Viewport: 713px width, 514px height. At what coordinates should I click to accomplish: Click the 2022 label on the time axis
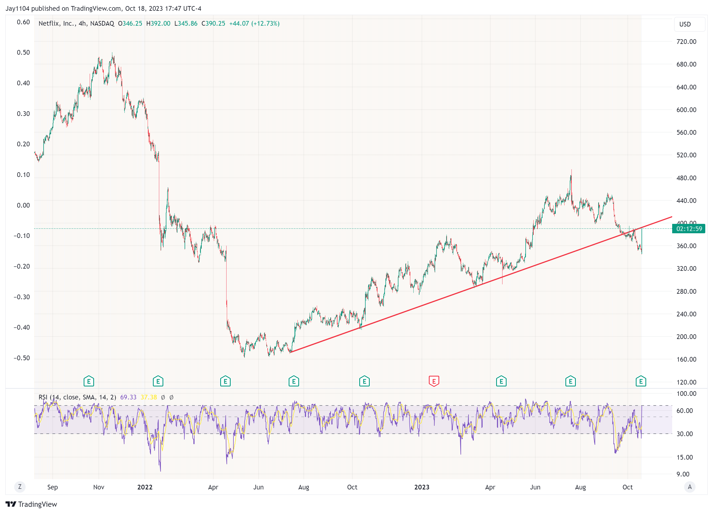(145, 487)
